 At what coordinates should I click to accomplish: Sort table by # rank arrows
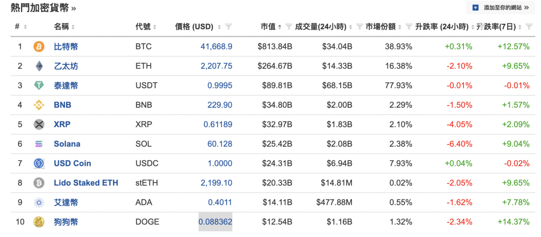click(25, 27)
